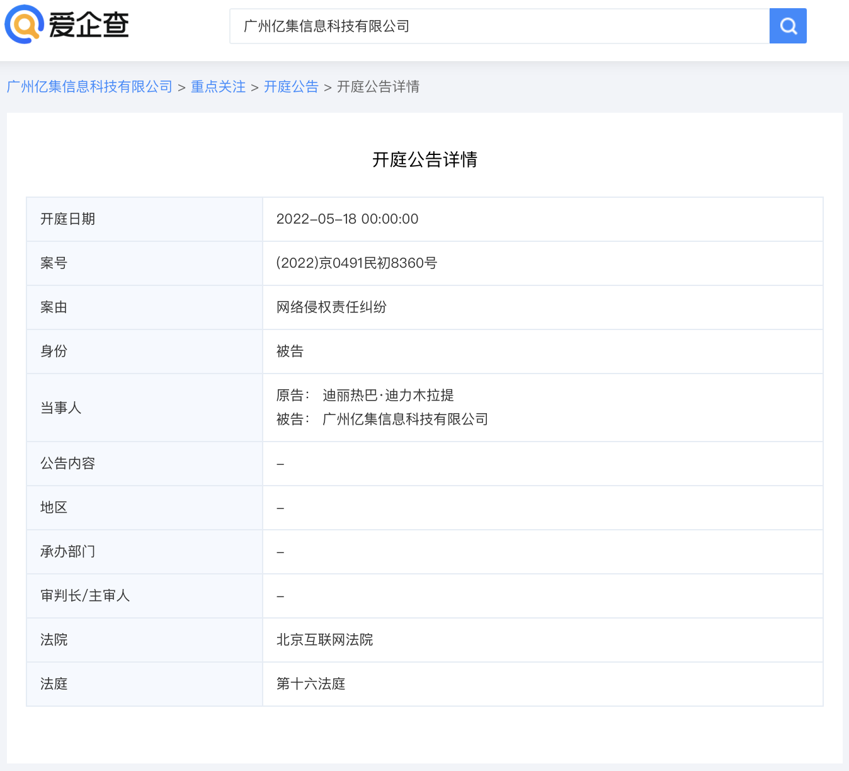The image size is (849, 771).
Task: Select the 承办部门 label cell
Action: 144,552
